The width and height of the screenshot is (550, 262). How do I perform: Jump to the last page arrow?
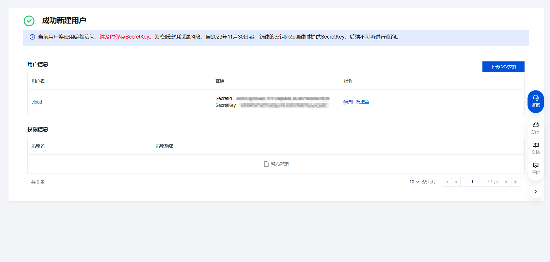pyautogui.click(x=516, y=182)
